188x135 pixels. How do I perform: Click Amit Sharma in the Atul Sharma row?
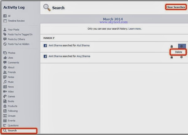[x=55, y=45]
